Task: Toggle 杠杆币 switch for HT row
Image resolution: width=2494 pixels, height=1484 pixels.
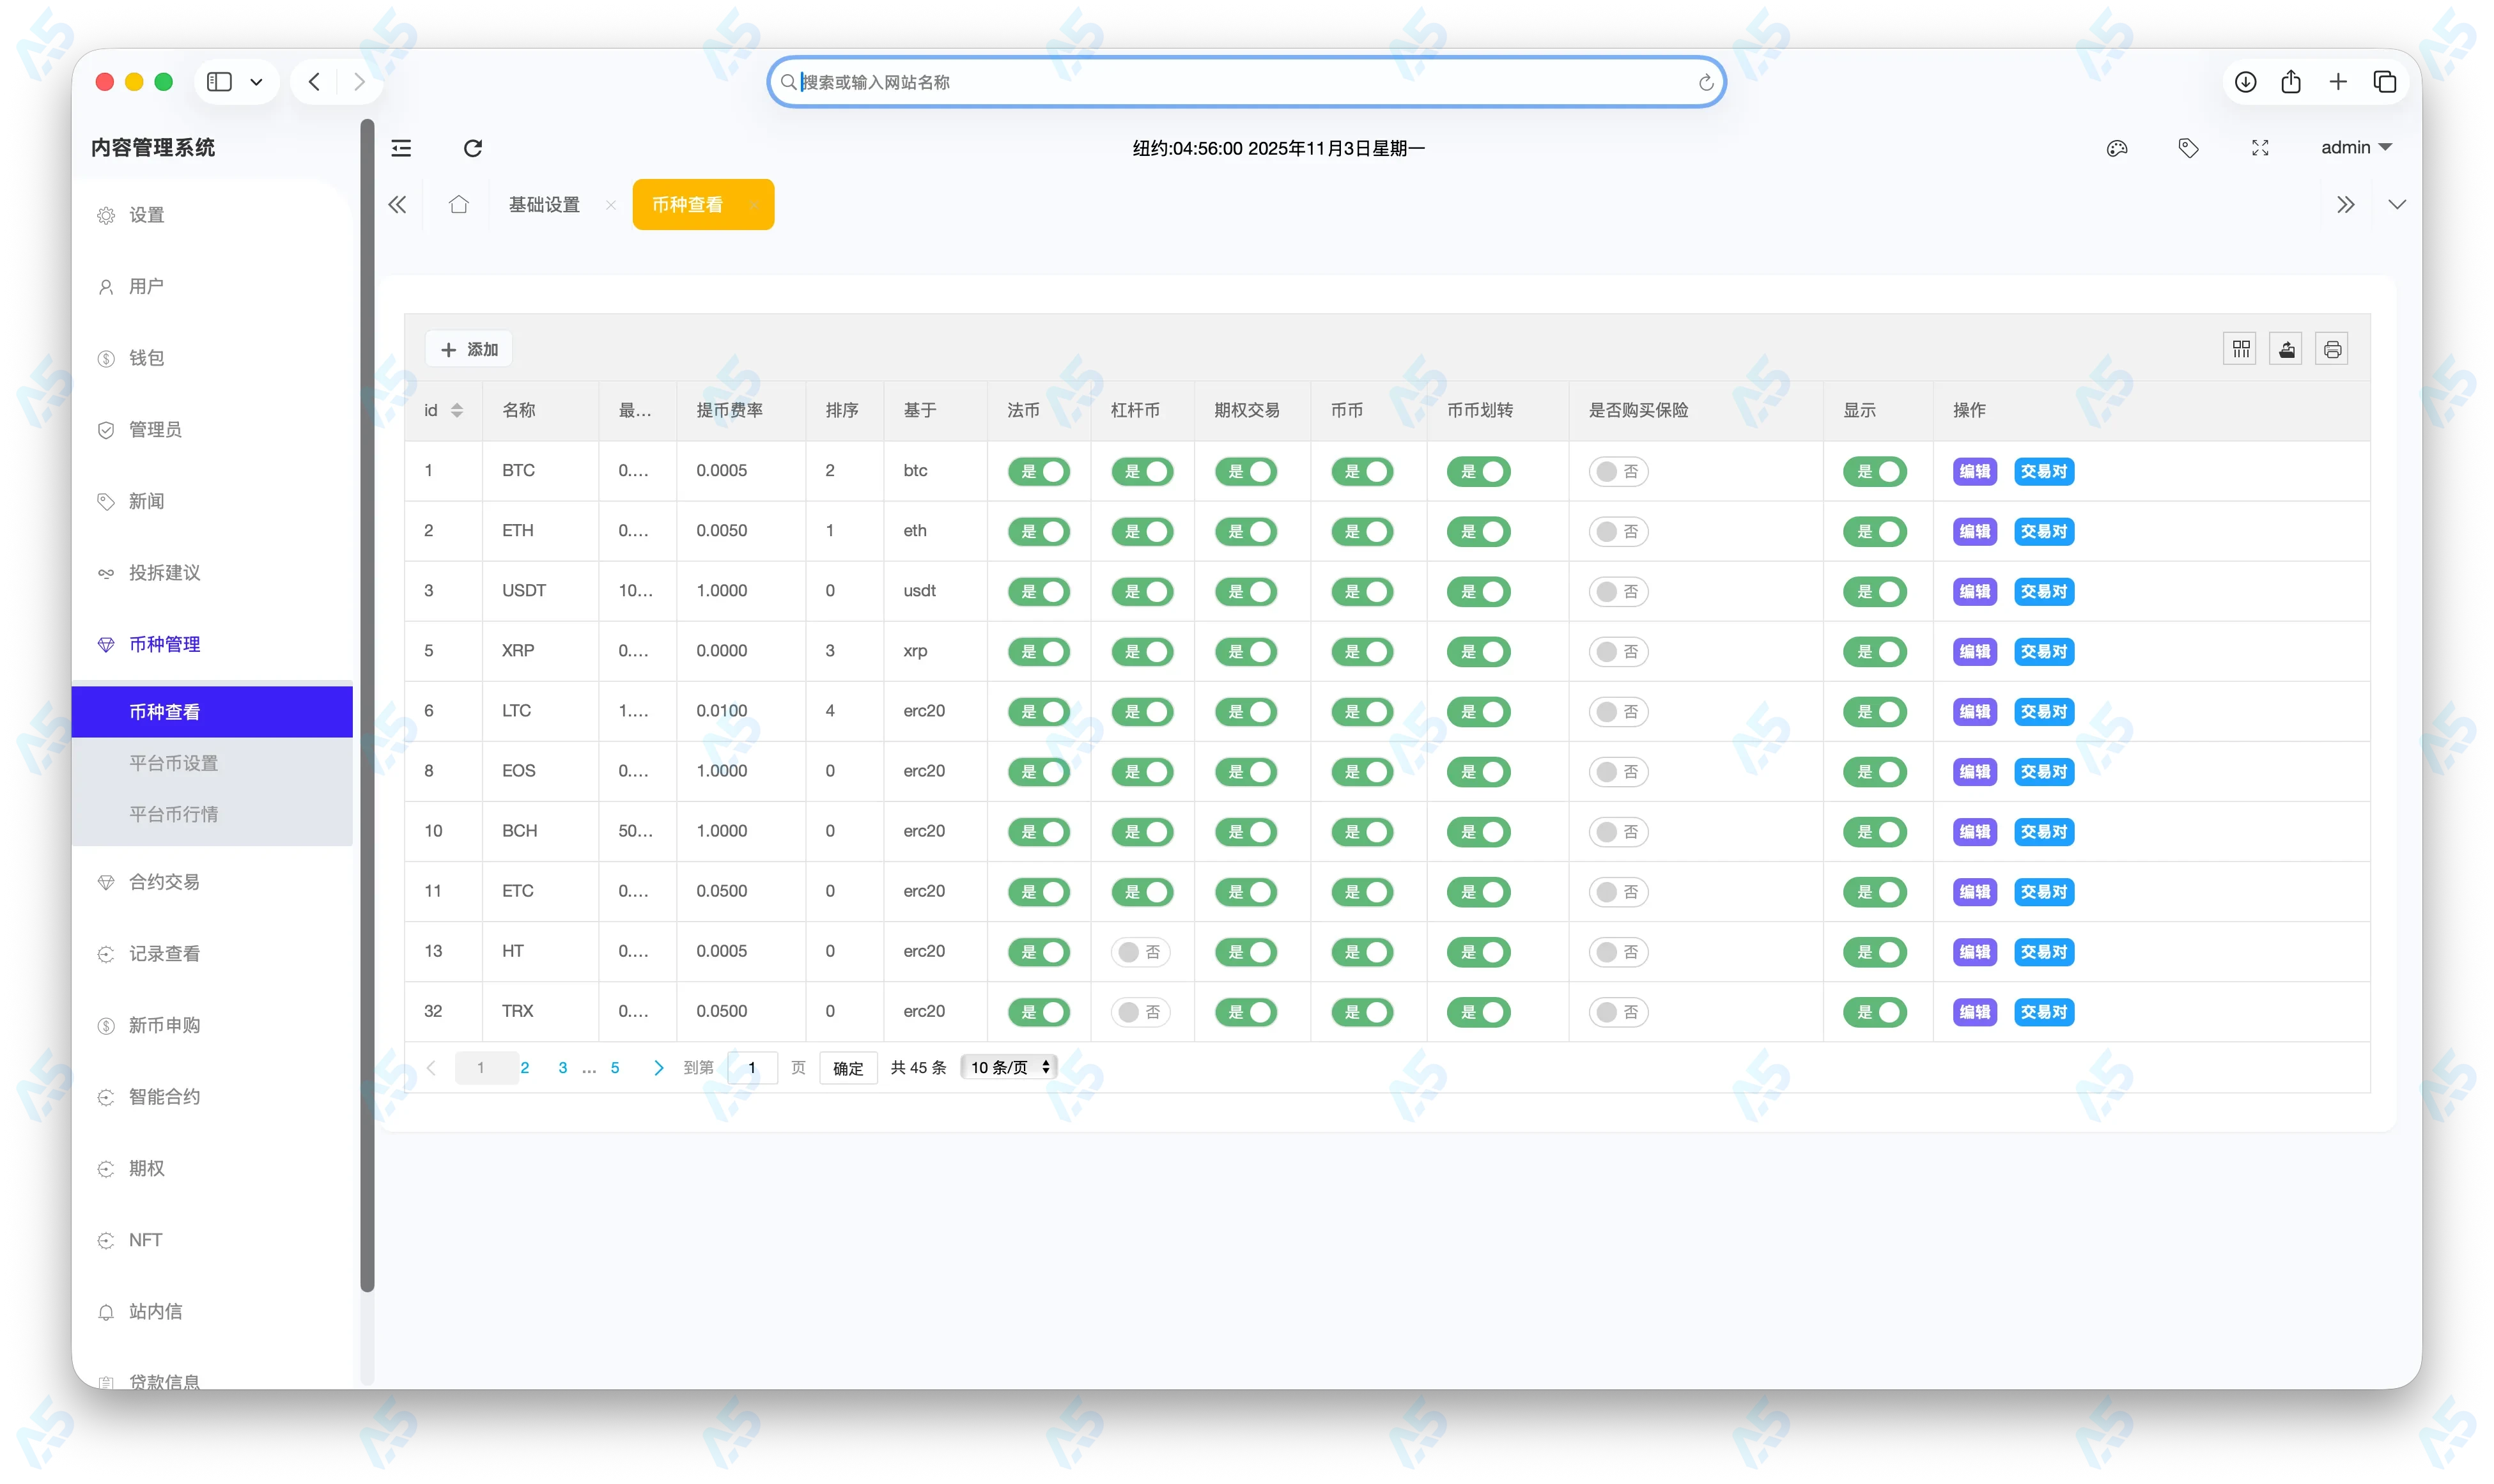Action: coord(1140,952)
